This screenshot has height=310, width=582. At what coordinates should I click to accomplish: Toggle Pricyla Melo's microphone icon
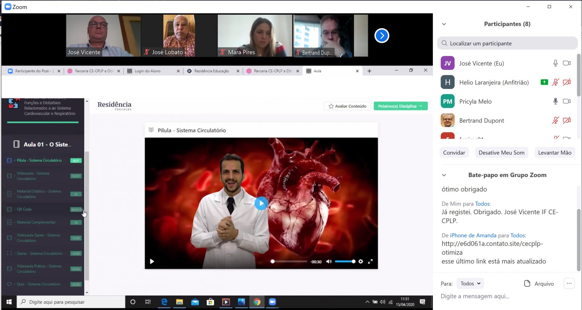point(555,101)
